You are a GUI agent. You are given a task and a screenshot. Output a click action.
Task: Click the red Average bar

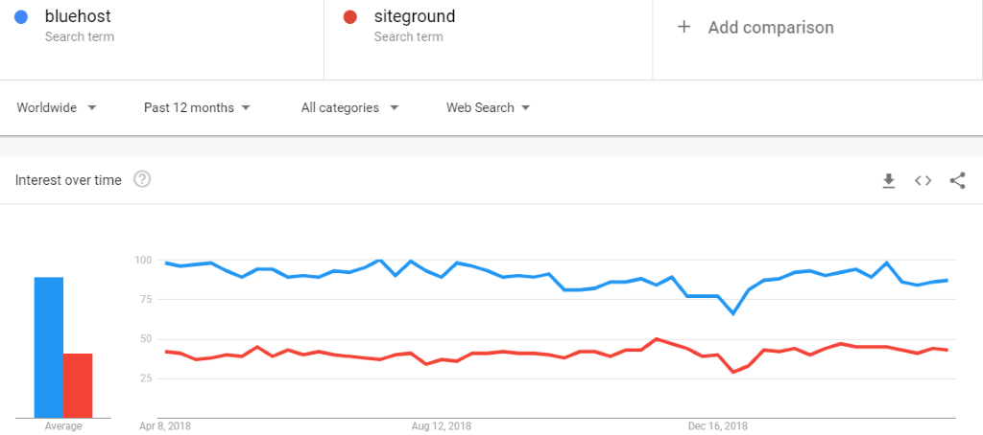(78, 385)
